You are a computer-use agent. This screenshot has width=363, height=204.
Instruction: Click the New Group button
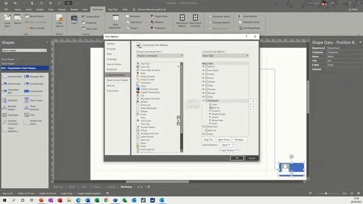(x=224, y=140)
